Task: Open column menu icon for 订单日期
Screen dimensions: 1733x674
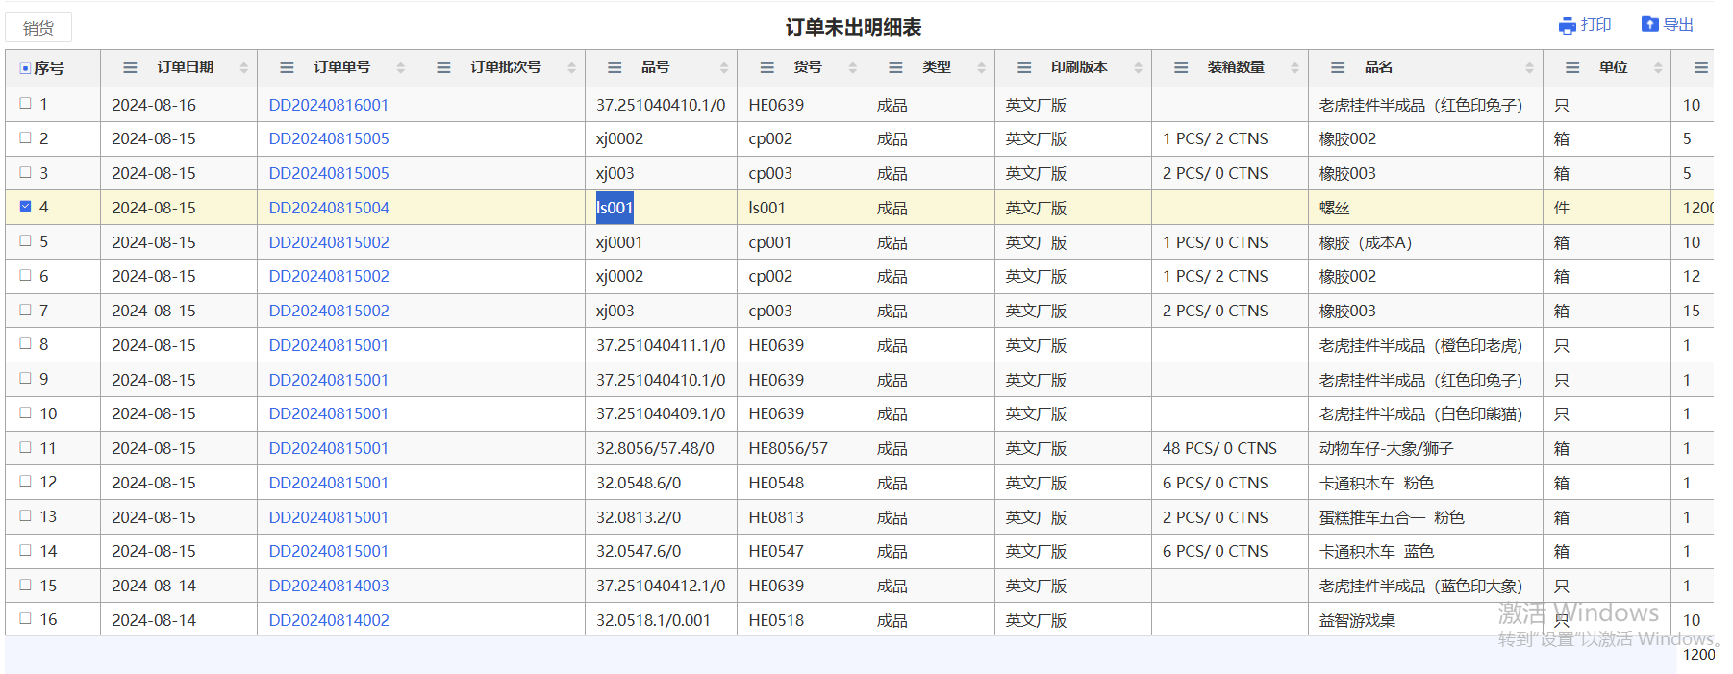Action: pos(130,67)
